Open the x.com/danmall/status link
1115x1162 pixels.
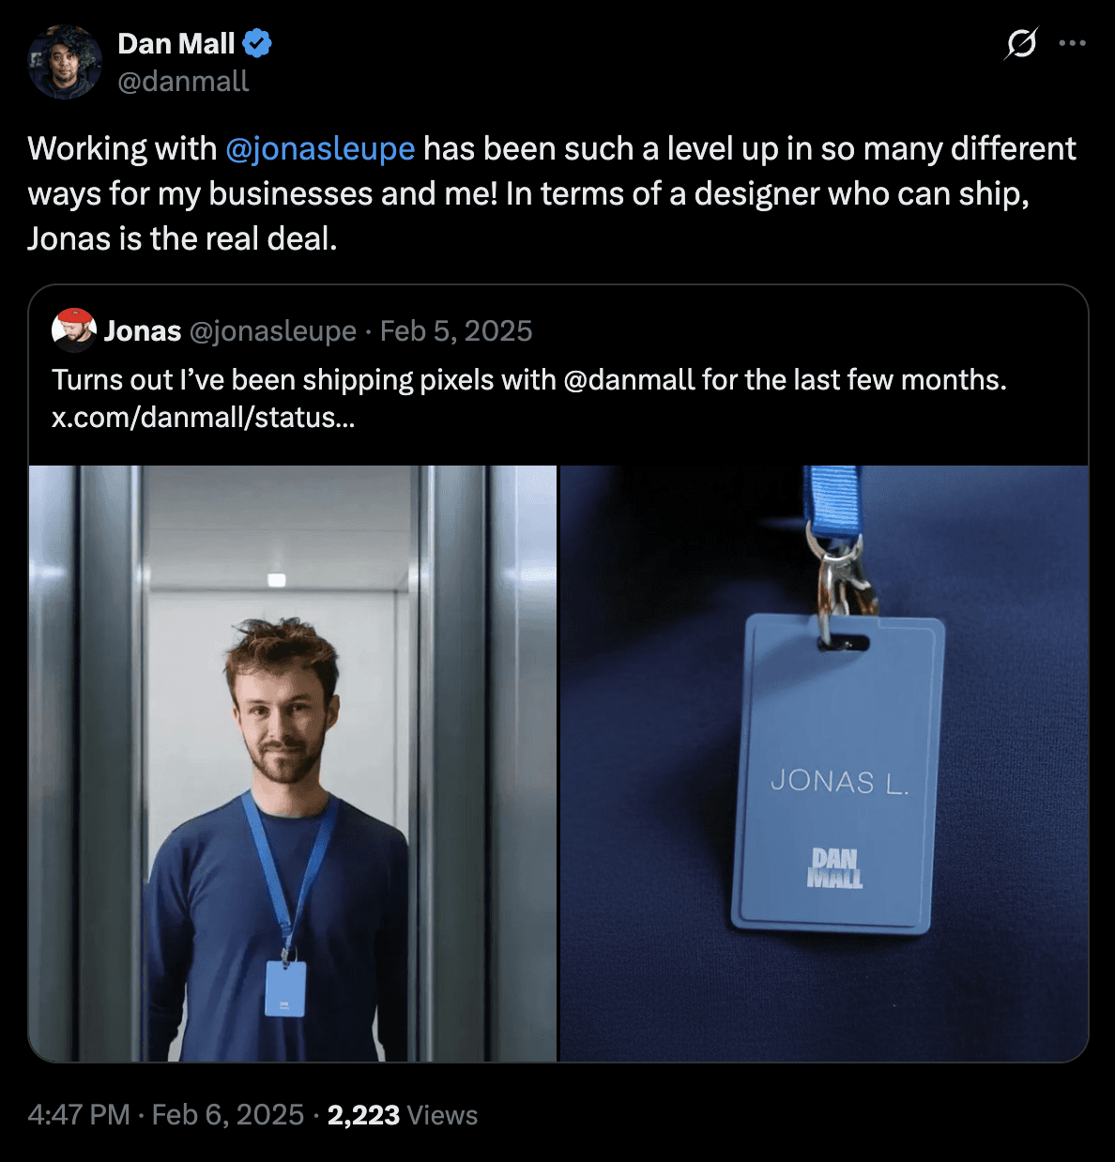204,417
